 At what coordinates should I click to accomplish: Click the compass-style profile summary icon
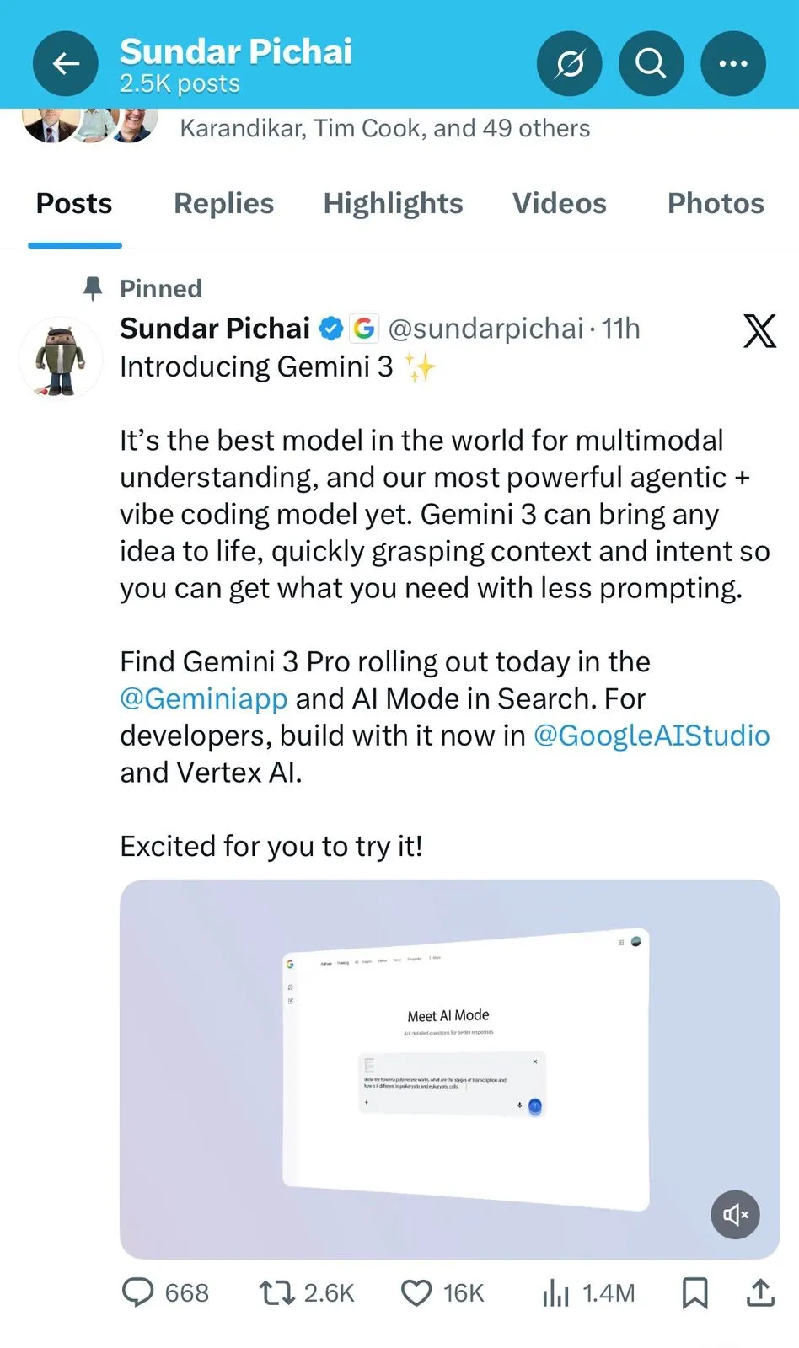(x=570, y=63)
